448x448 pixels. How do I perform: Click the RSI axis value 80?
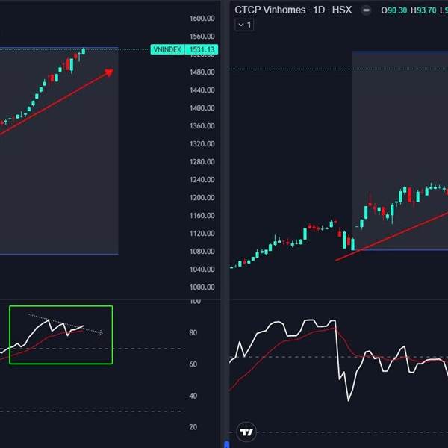click(193, 333)
